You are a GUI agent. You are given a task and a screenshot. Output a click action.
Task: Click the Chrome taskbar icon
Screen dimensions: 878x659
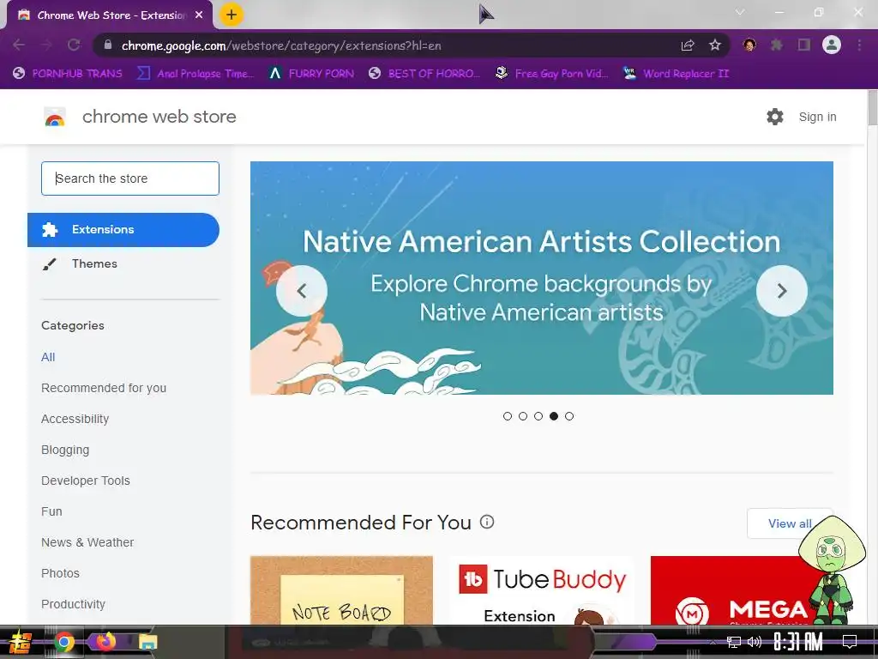(x=63, y=642)
